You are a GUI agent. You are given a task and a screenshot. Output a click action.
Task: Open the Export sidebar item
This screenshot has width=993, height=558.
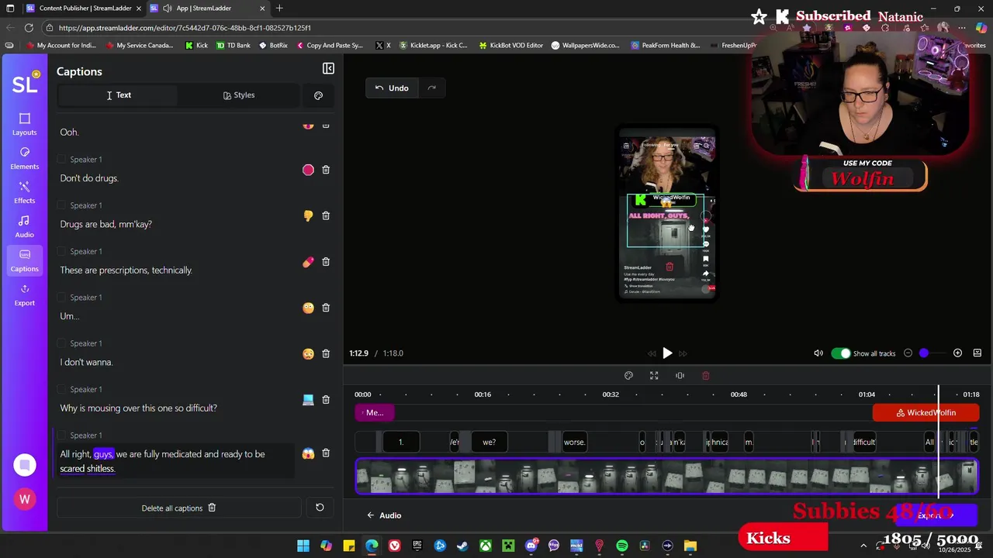point(24,294)
